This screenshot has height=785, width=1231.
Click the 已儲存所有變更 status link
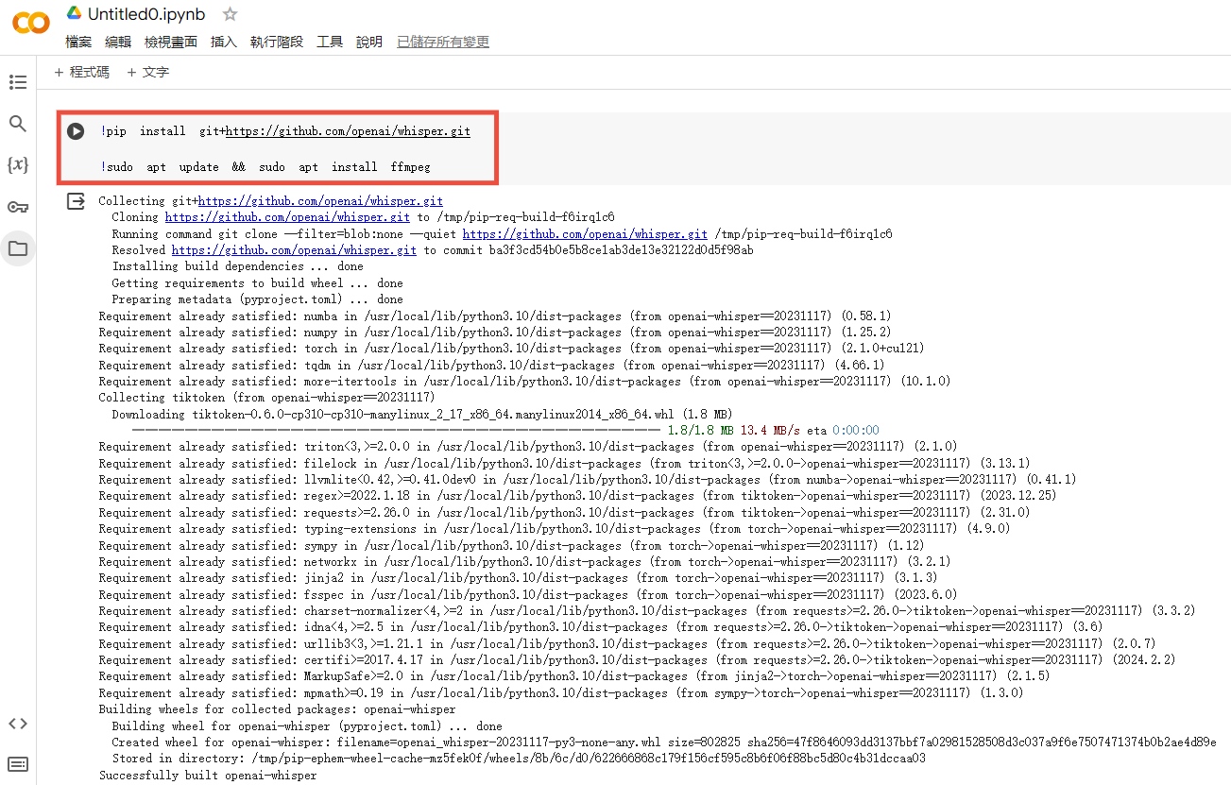tap(443, 42)
